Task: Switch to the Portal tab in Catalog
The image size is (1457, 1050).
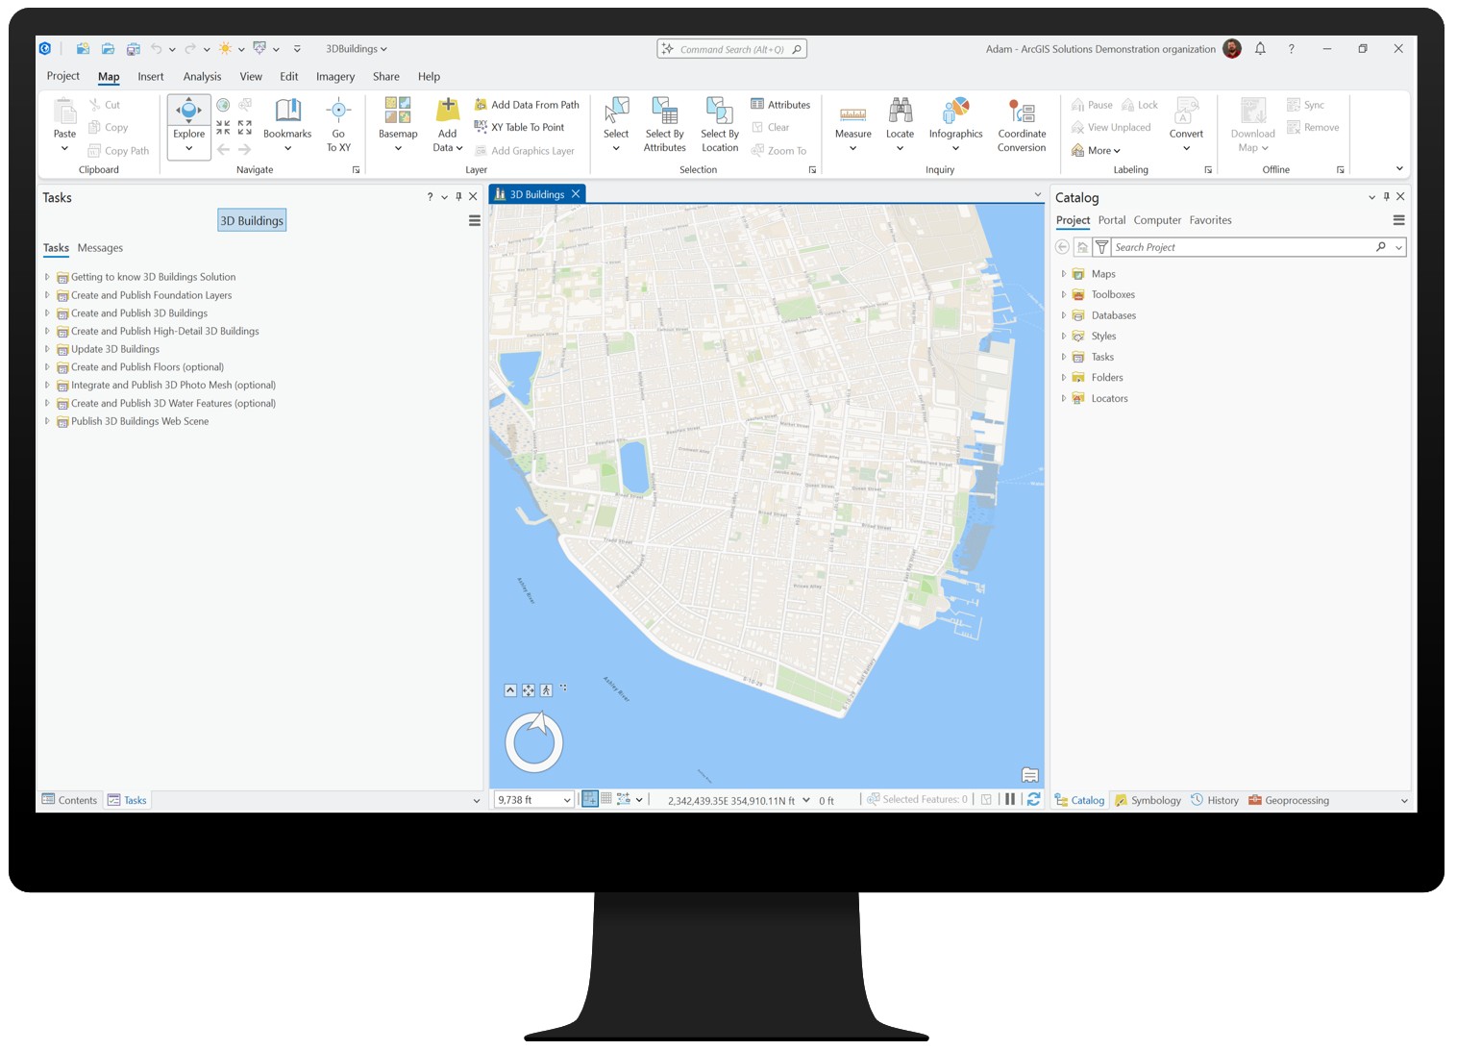Action: point(1111,220)
